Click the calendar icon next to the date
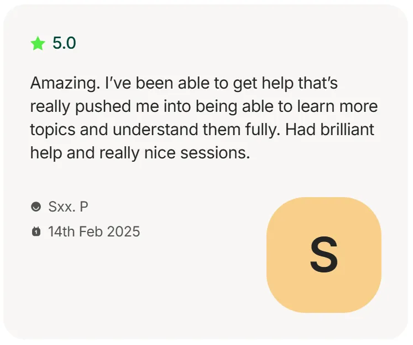This screenshot has height=345, width=413. (x=36, y=231)
